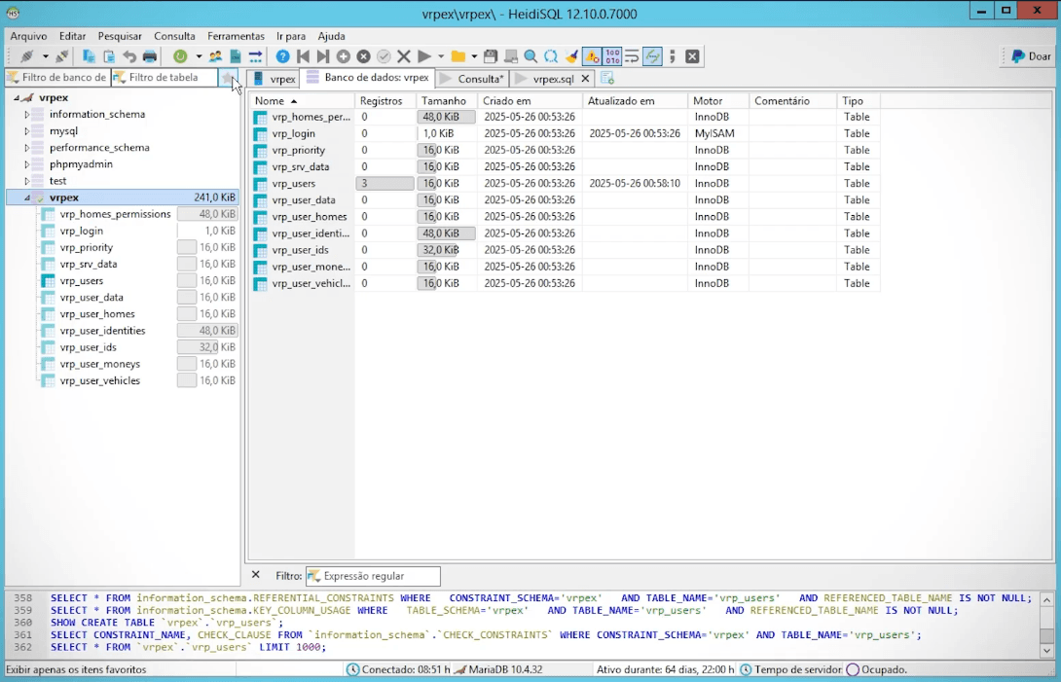Screen dimensions: 1061x682
Task: Expand the mysql database node
Action: coord(27,131)
